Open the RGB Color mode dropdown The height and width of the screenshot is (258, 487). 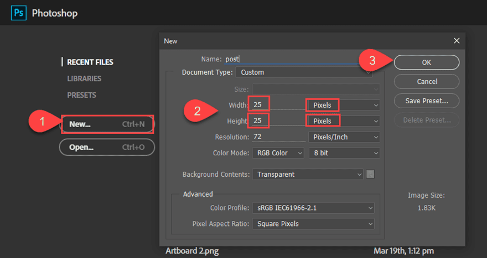point(278,153)
